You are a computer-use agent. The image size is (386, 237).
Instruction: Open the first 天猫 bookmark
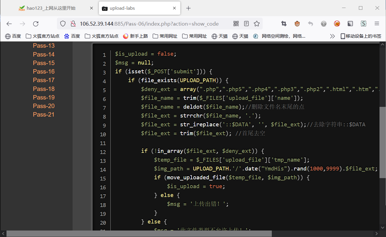(x=220, y=36)
